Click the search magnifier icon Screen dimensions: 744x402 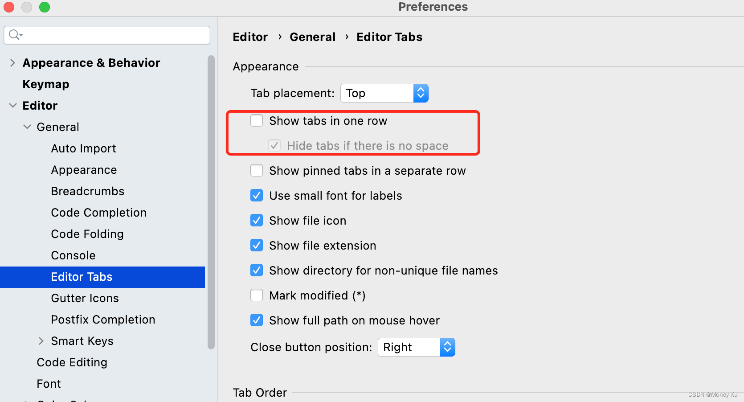15,35
